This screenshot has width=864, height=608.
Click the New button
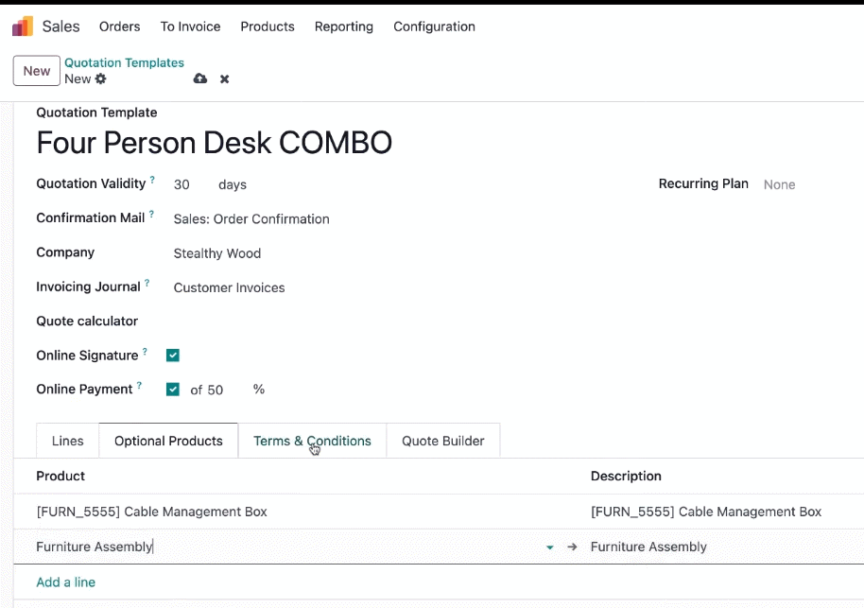(36, 71)
